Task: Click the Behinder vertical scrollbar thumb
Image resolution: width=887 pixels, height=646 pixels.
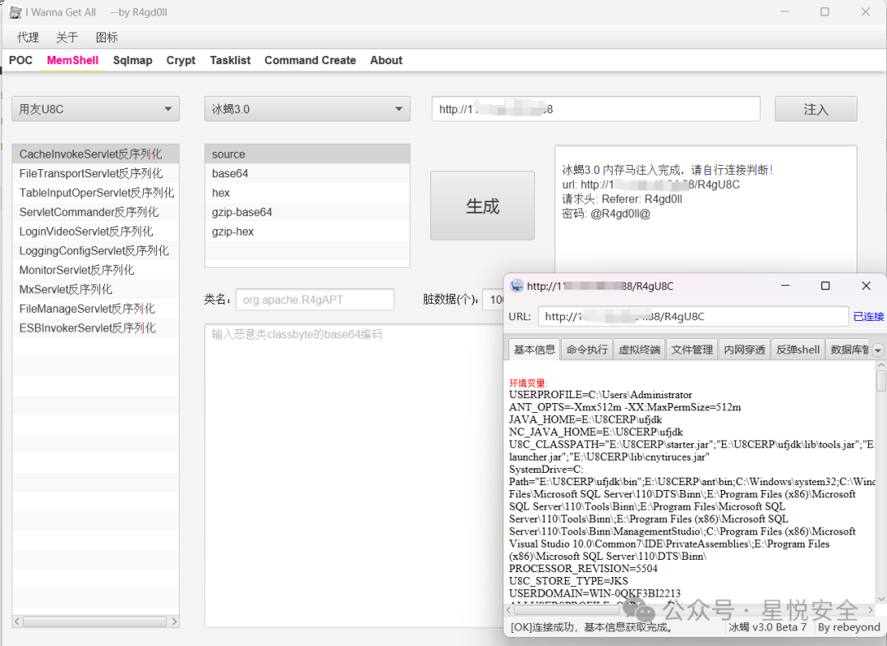Action: click(x=880, y=381)
